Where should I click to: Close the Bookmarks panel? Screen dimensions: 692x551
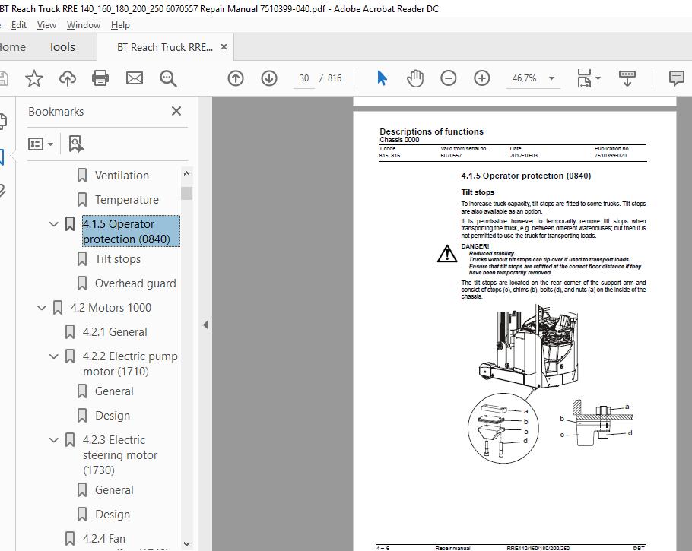pos(176,111)
